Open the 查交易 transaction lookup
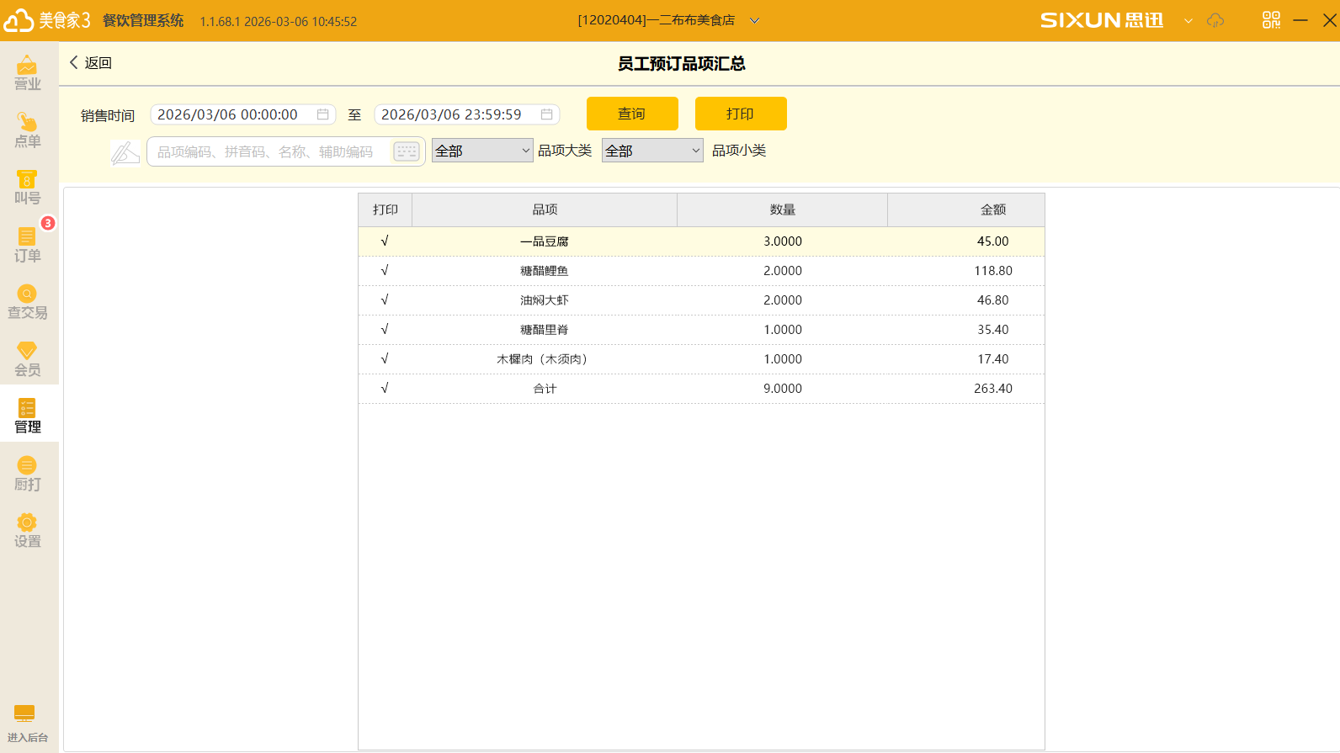This screenshot has width=1340, height=753. tap(28, 302)
